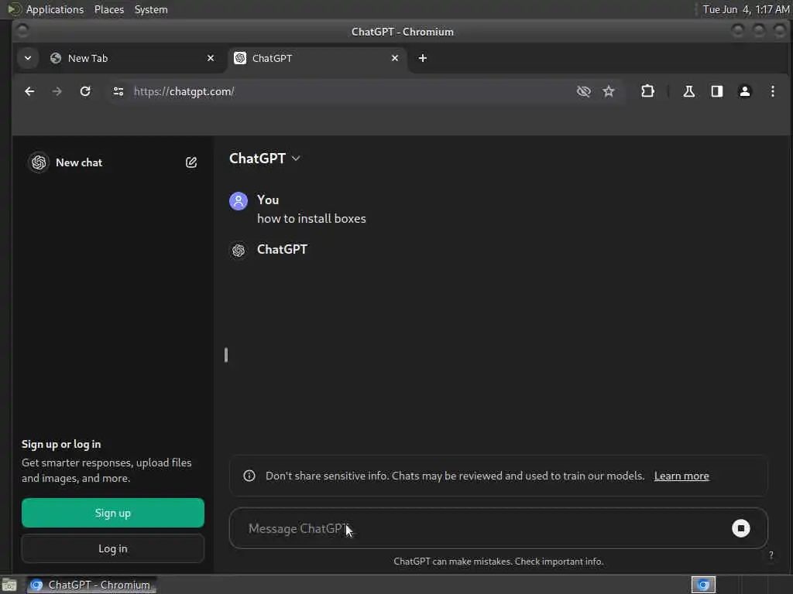This screenshot has height=594, width=793.
Task: Stop generating with the stop button
Action: [740, 528]
